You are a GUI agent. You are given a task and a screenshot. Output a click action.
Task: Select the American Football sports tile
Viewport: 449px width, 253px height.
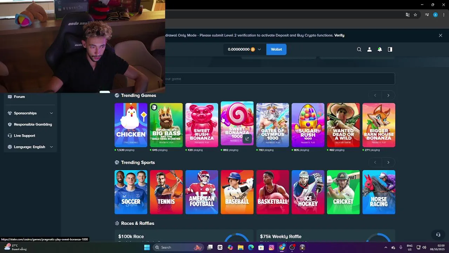(202, 192)
